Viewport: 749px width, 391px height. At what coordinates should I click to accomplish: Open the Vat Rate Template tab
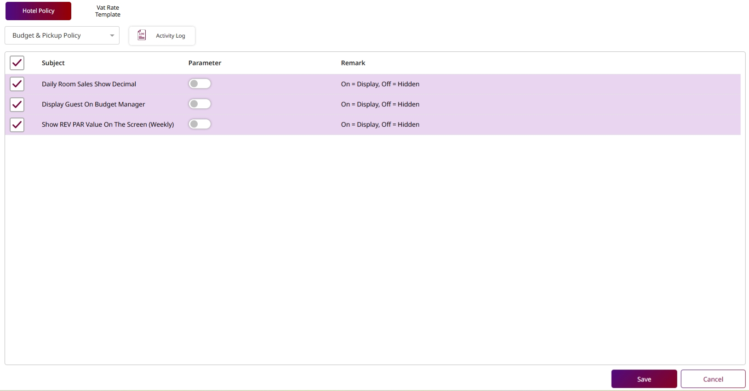(x=108, y=11)
